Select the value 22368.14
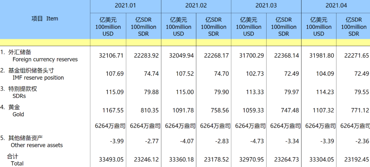This screenshot has width=370, height=167. [286, 56]
